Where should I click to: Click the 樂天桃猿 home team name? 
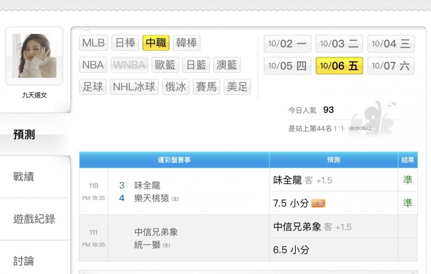(x=152, y=198)
